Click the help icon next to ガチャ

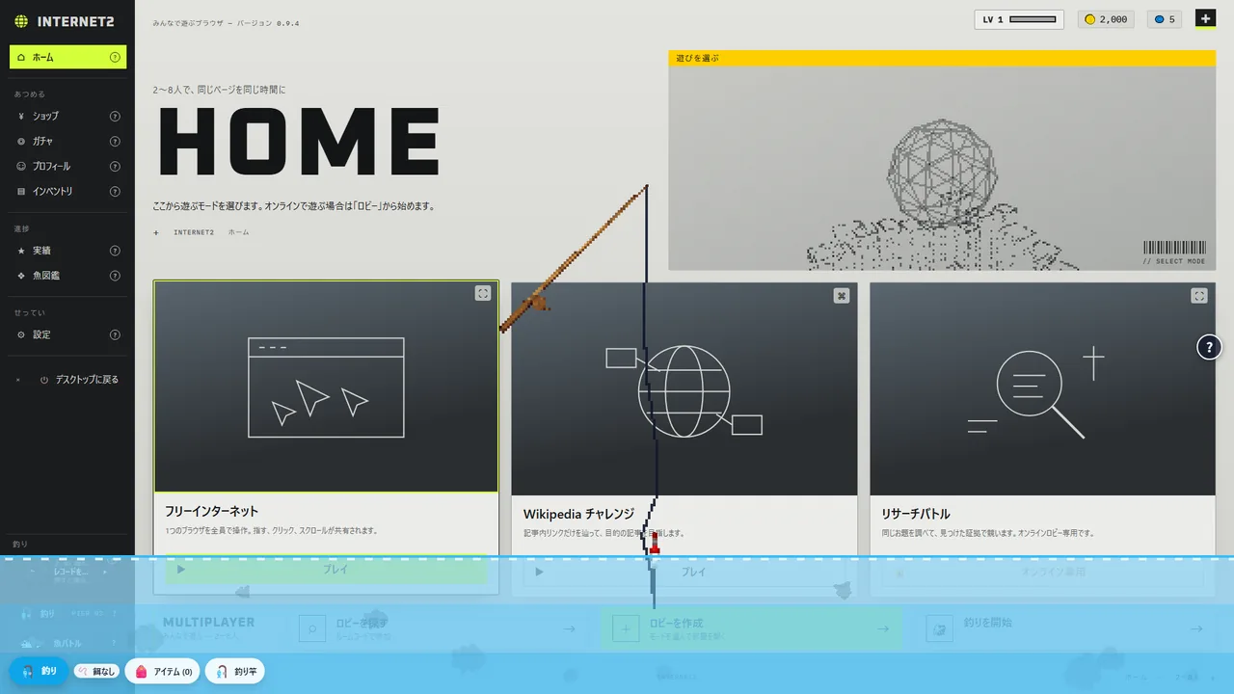pyautogui.click(x=115, y=141)
